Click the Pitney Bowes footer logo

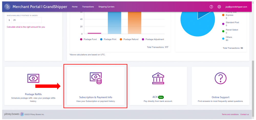pos(14,114)
